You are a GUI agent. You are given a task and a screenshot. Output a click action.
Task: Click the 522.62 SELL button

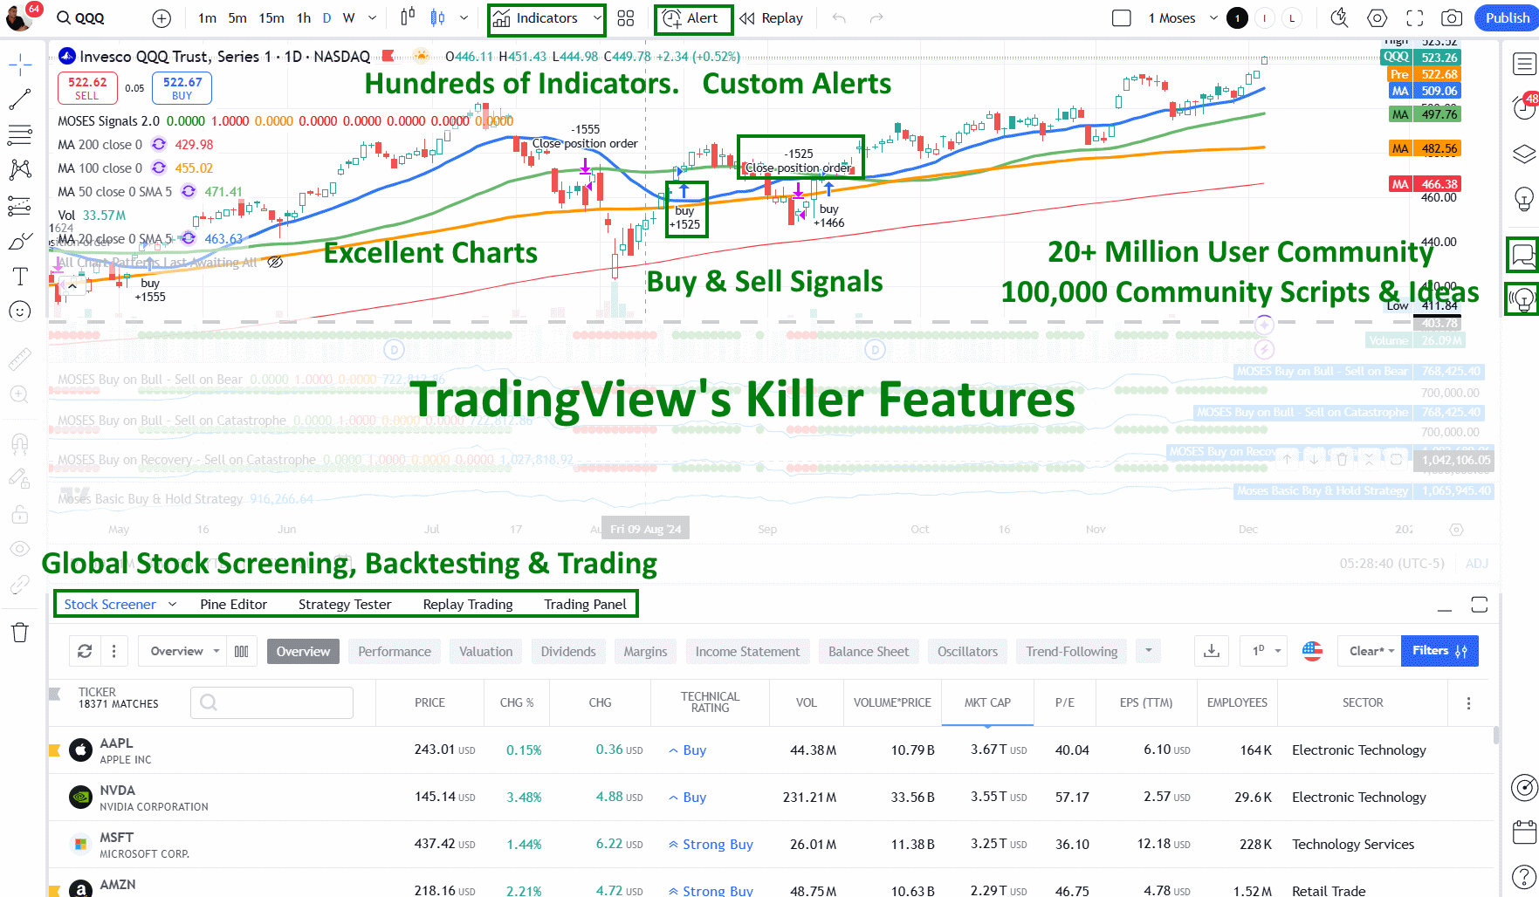(87, 88)
